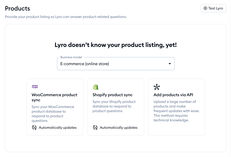Choose the Shopify product sync title
The width and height of the screenshot is (231, 157).
(x=112, y=95)
